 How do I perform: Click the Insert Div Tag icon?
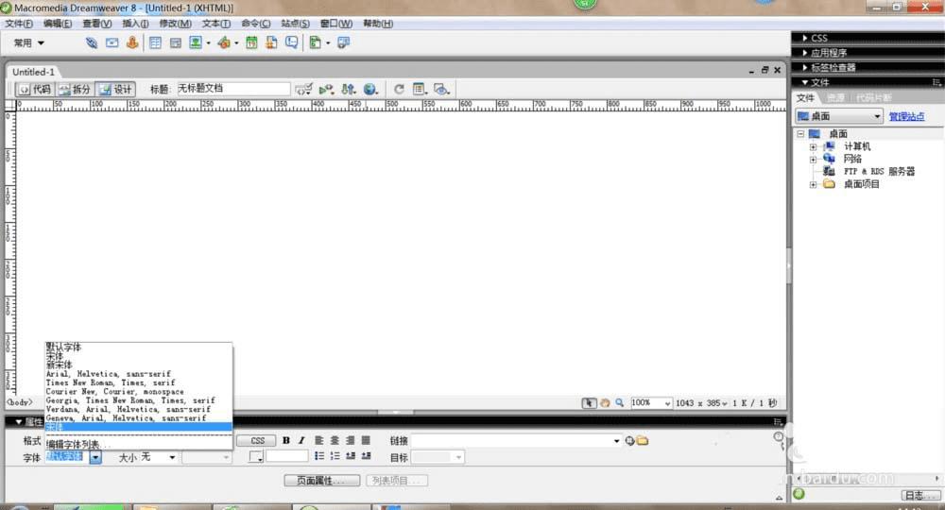coord(176,42)
